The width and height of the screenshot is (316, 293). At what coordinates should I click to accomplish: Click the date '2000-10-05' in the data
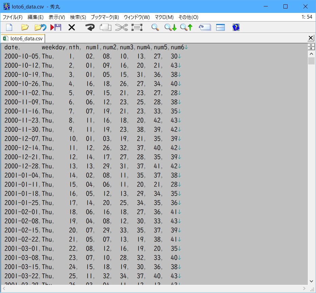pos(21,56)
